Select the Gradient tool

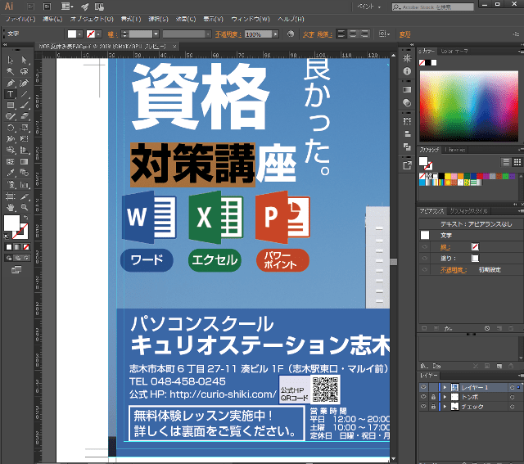(24, 162)
